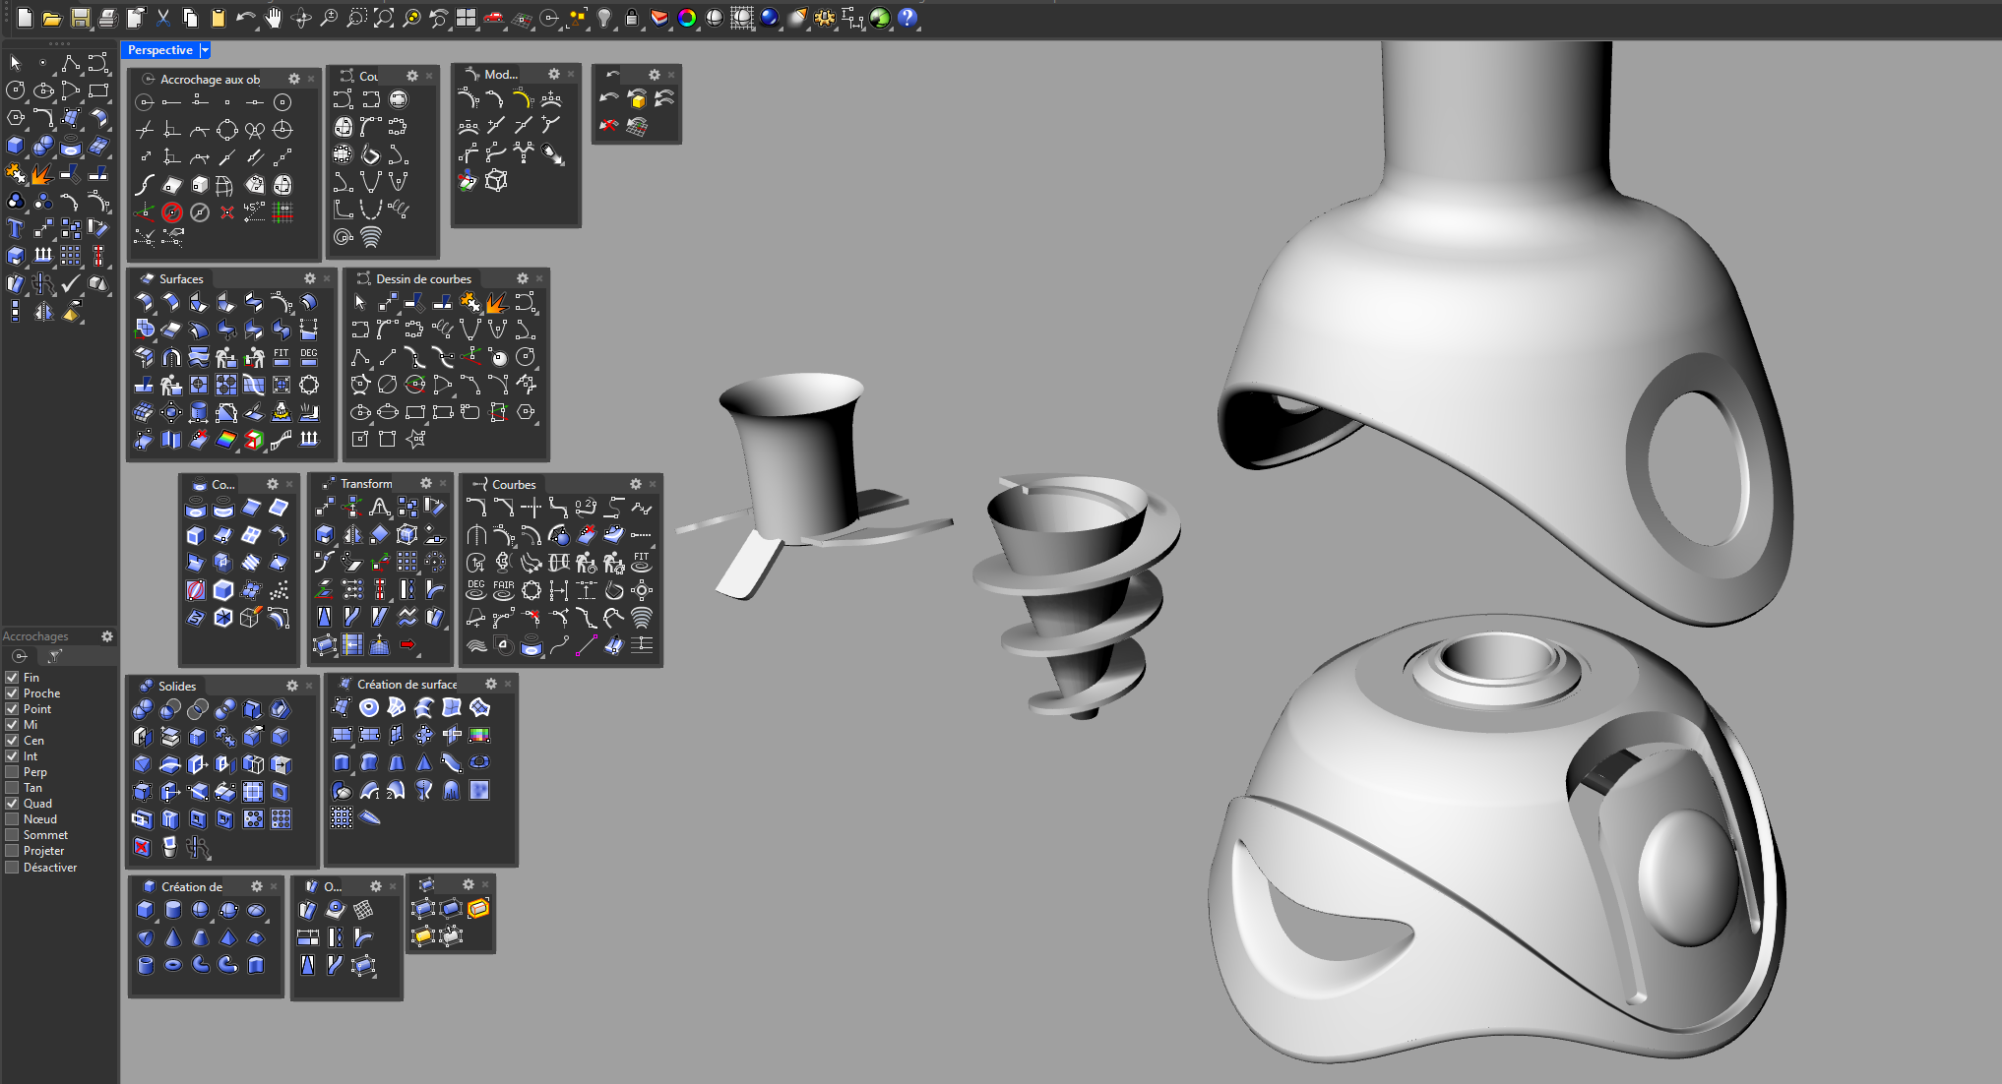Click the blue question mark Help icon
This screenshot has height=1084, width=2002.
click(907, 18)
